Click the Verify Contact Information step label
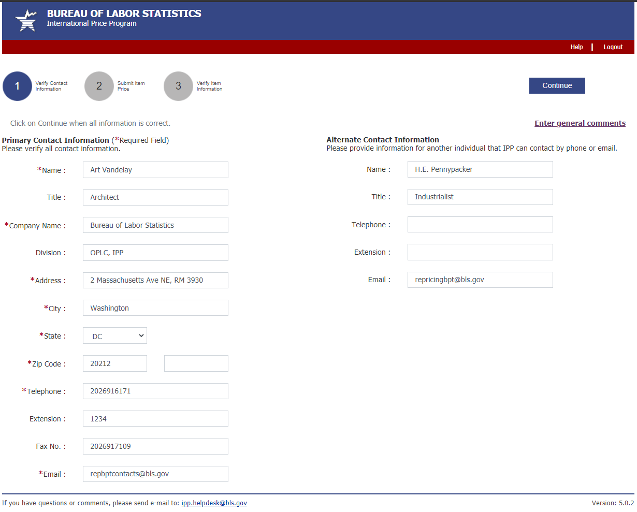Viewport: 637px width, 512px height. (51, 86)
